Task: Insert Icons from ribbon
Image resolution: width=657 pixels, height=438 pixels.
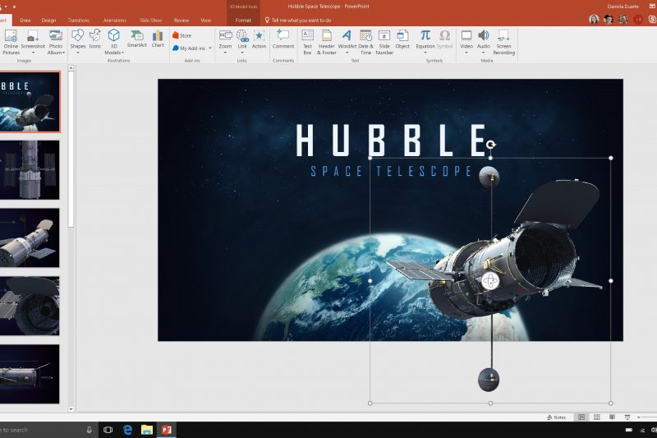Action: click(x=95, y=39)
